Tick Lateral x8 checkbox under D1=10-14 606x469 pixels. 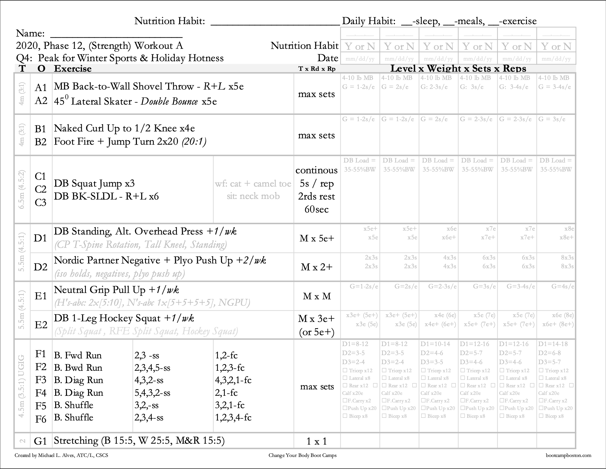[423, 378]
